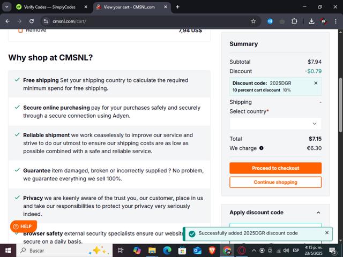Click the 'Why shop at CMSNL?' heading

pos(50,57)
